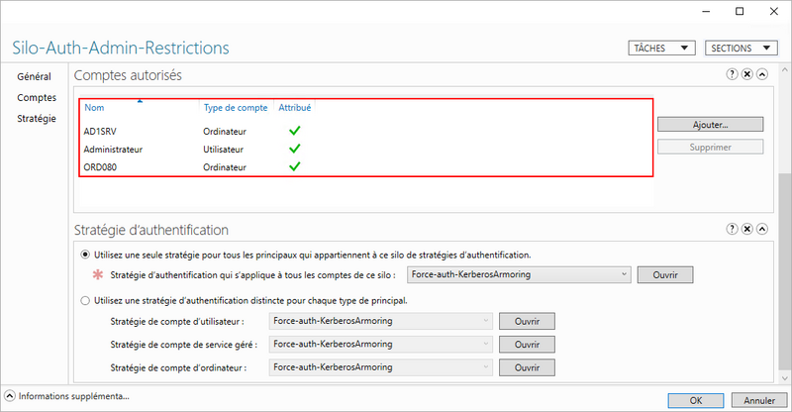Click Ouvrir beside all-accounts strategy

click(665, 275)
